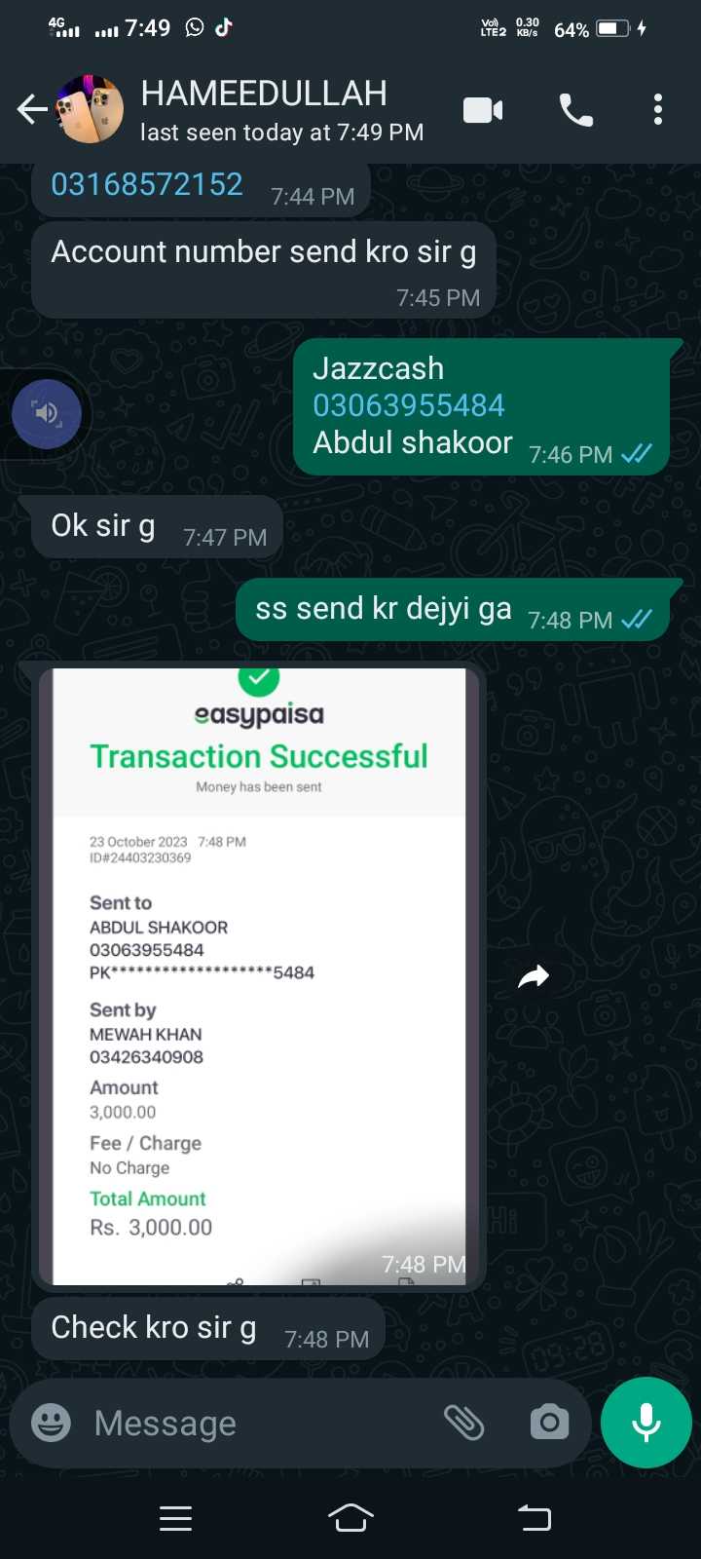The image size is (701, 1559).
Task: Open the camera from message bar
Action: pos(550,1424)
